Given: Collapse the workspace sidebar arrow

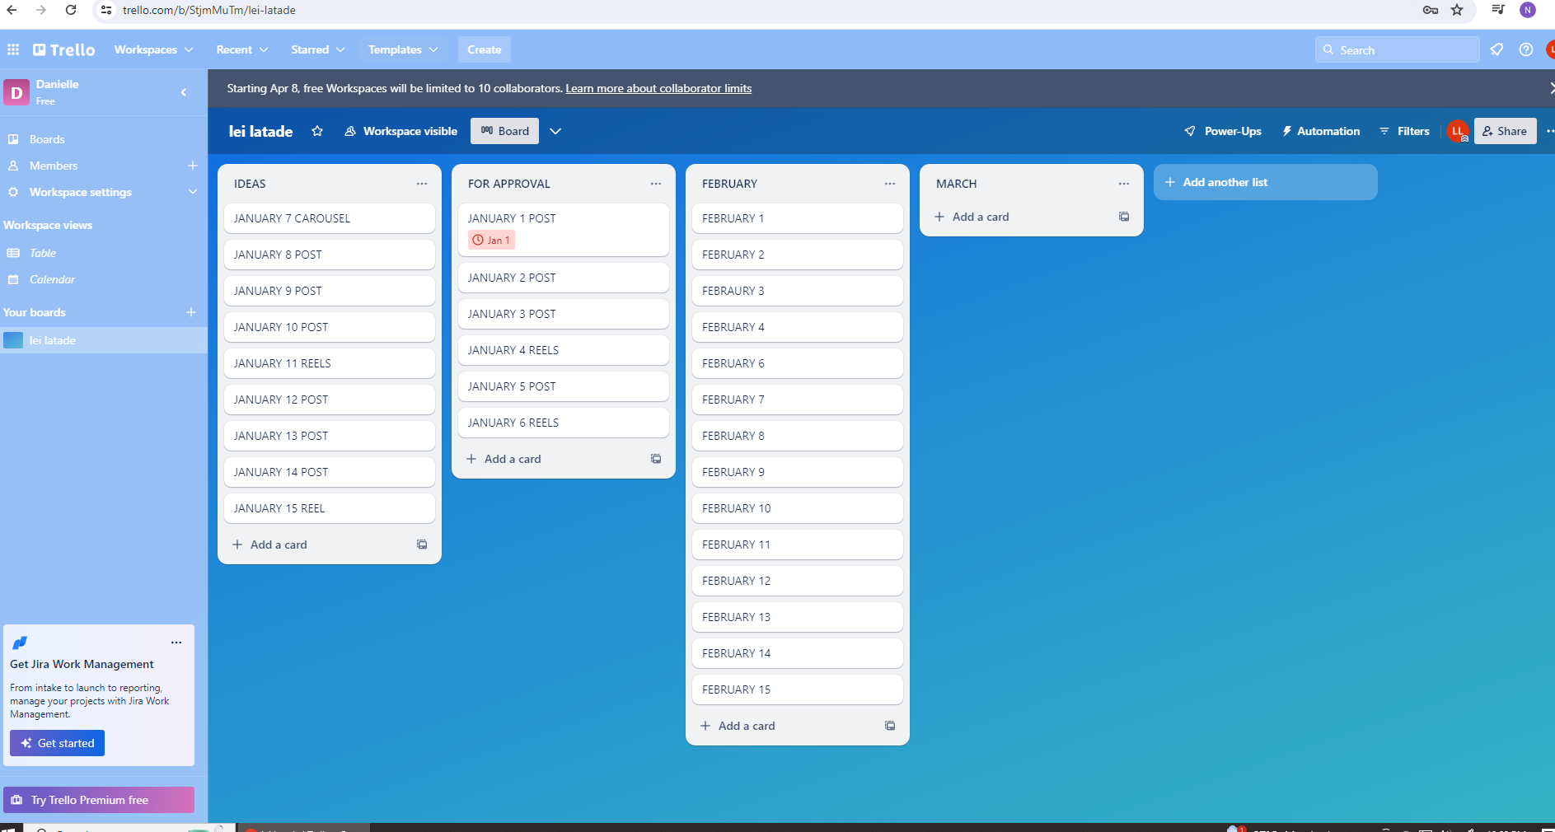Looking at the screenshot, I should (x=184, y=92).
